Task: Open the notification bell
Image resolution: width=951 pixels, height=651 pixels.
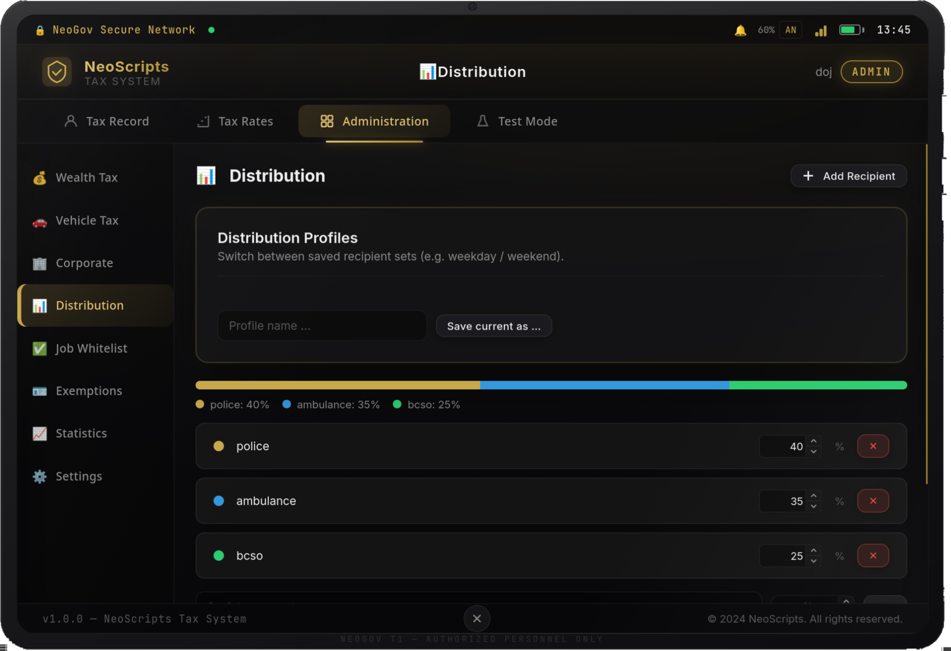Action: 740,30
